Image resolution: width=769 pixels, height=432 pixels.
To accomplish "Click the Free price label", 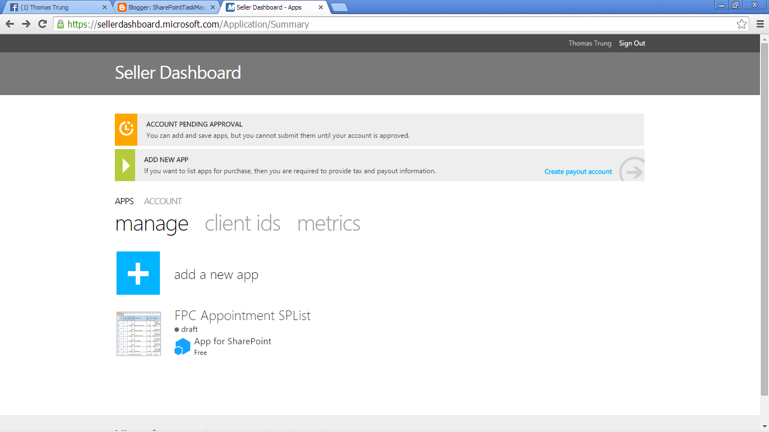I will point(200,353).
